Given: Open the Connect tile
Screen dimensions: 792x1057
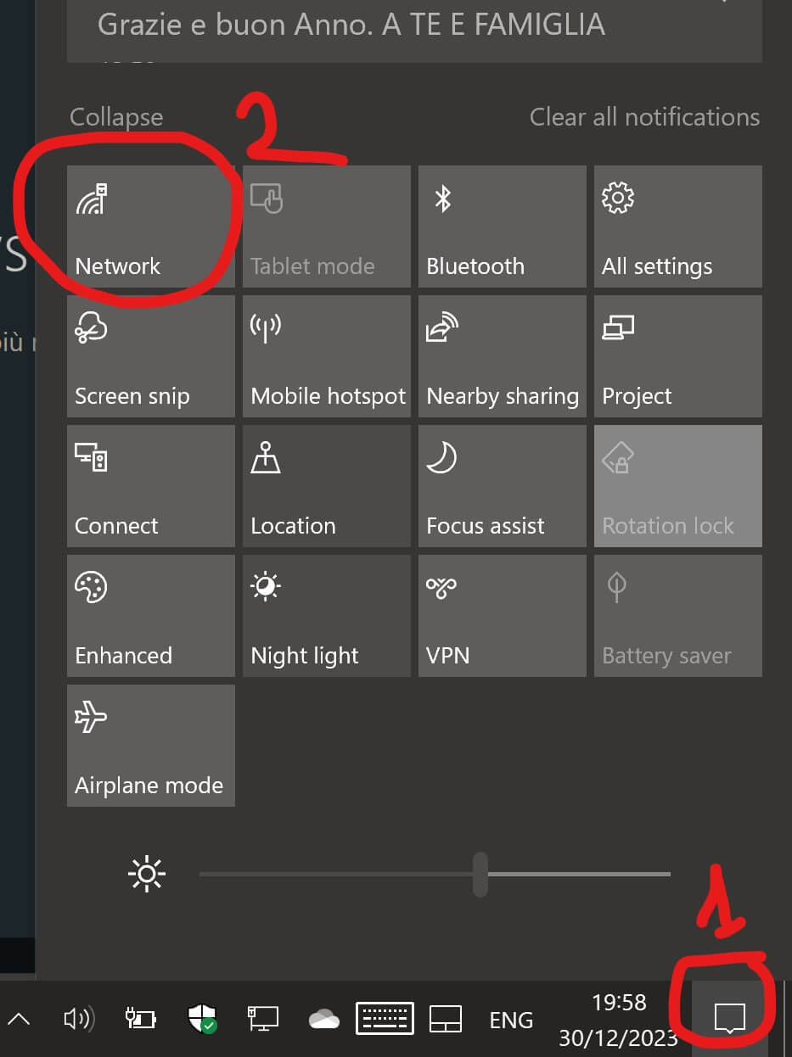Looking at the screenshot, I should (x=150, y=486).
